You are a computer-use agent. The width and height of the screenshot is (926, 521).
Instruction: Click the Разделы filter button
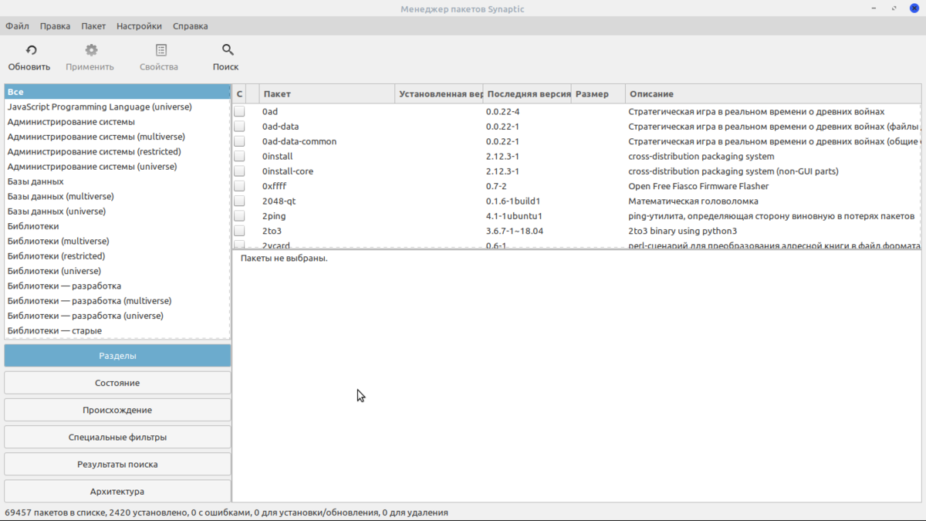pyautogui.click(x=117, y=356)
